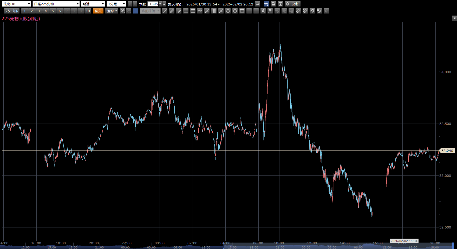Open the 設定 settings button

tap(292, 4)
